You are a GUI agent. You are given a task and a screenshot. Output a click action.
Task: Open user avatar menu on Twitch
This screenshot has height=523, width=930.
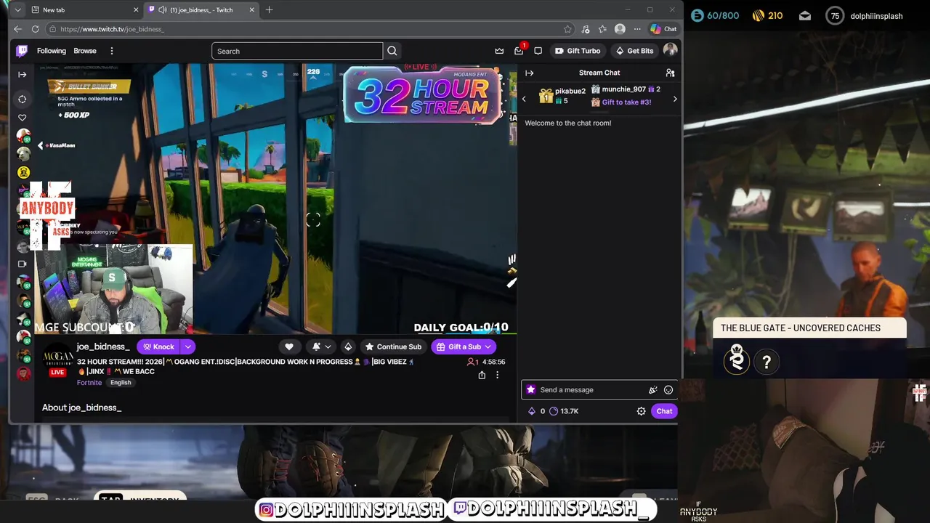coord(670,50)
